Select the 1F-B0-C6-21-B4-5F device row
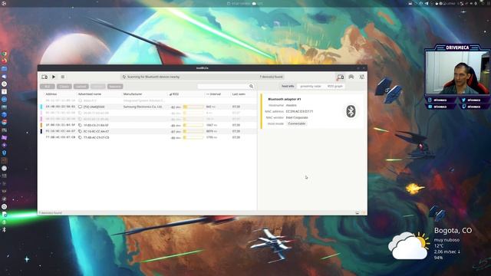The height and width of the screenshot is (276, 491). [x=147, y=125]
